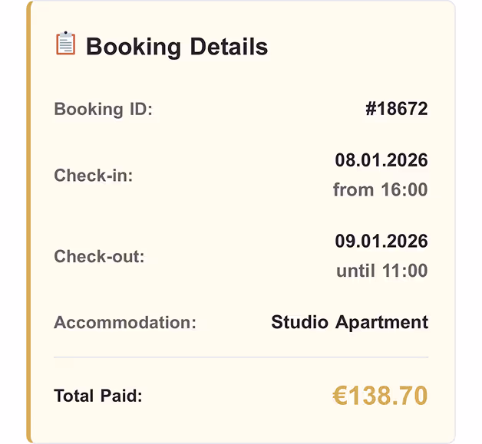Click the Check-out label
The height and width of the screenshot is (444, 482).
(x=99, y=257)
